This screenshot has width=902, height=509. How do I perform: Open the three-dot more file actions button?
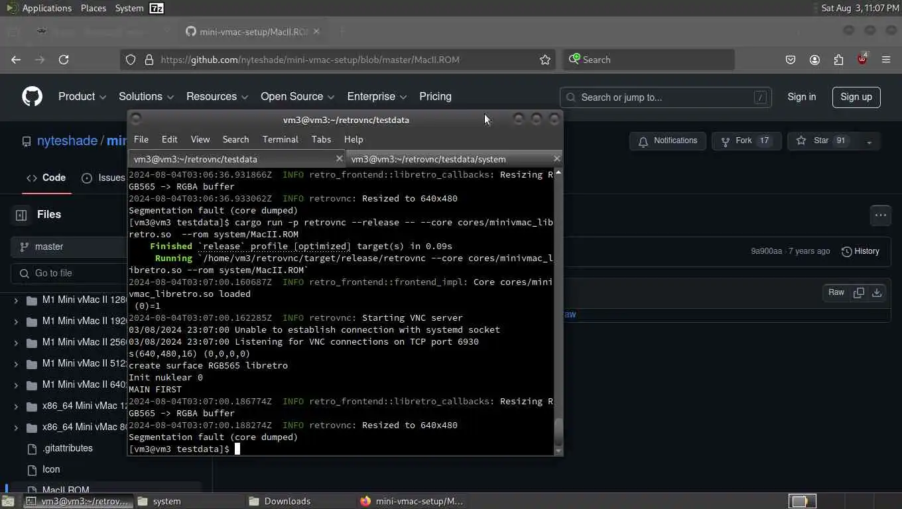881,215
